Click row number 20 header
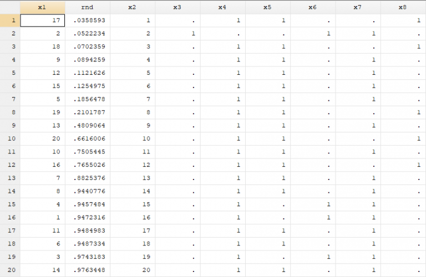This screenshot has height=277, width=426. (10, 270)
